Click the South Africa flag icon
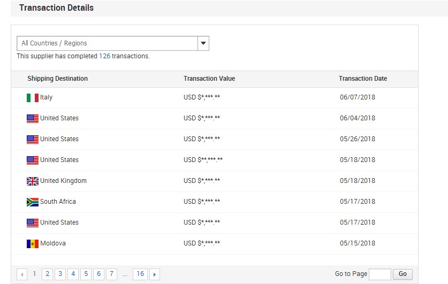This screenshot has width=448, height=284. tap(33, 202)
